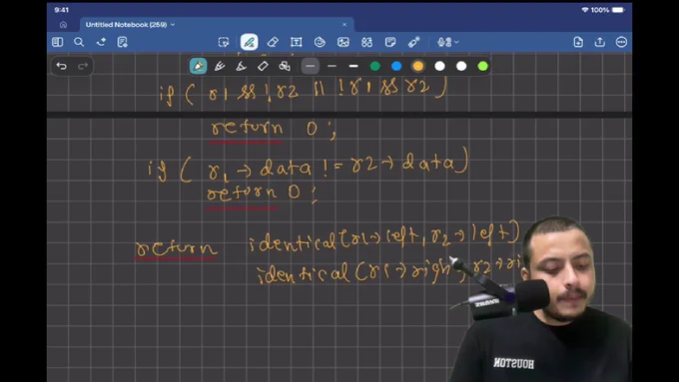Select the thinnest stroke width
The image size is (679, 382).
point(311,66)
